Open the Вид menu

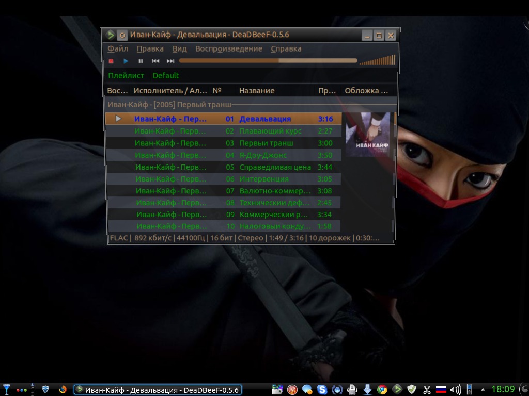(179, 49)
